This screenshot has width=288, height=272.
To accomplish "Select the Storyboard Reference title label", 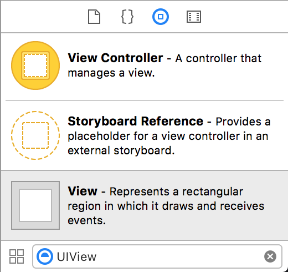I will pyautogui.click(x=136, y=122).
